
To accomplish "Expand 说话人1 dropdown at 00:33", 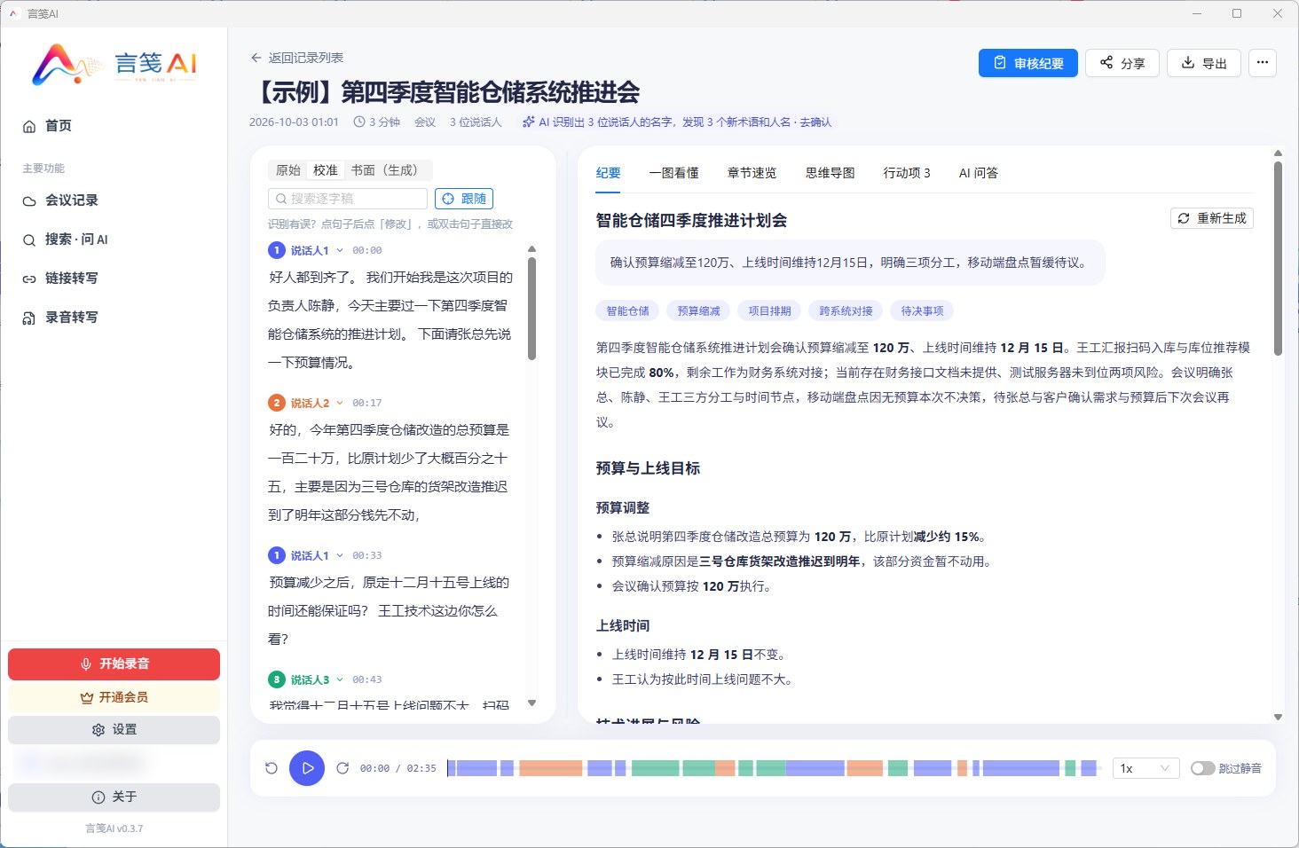I will coord(340,555).
